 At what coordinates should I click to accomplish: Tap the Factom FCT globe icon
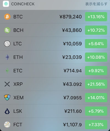click(7, 124)
